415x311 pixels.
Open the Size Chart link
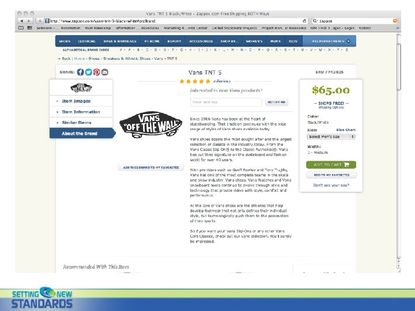(346, 130)
